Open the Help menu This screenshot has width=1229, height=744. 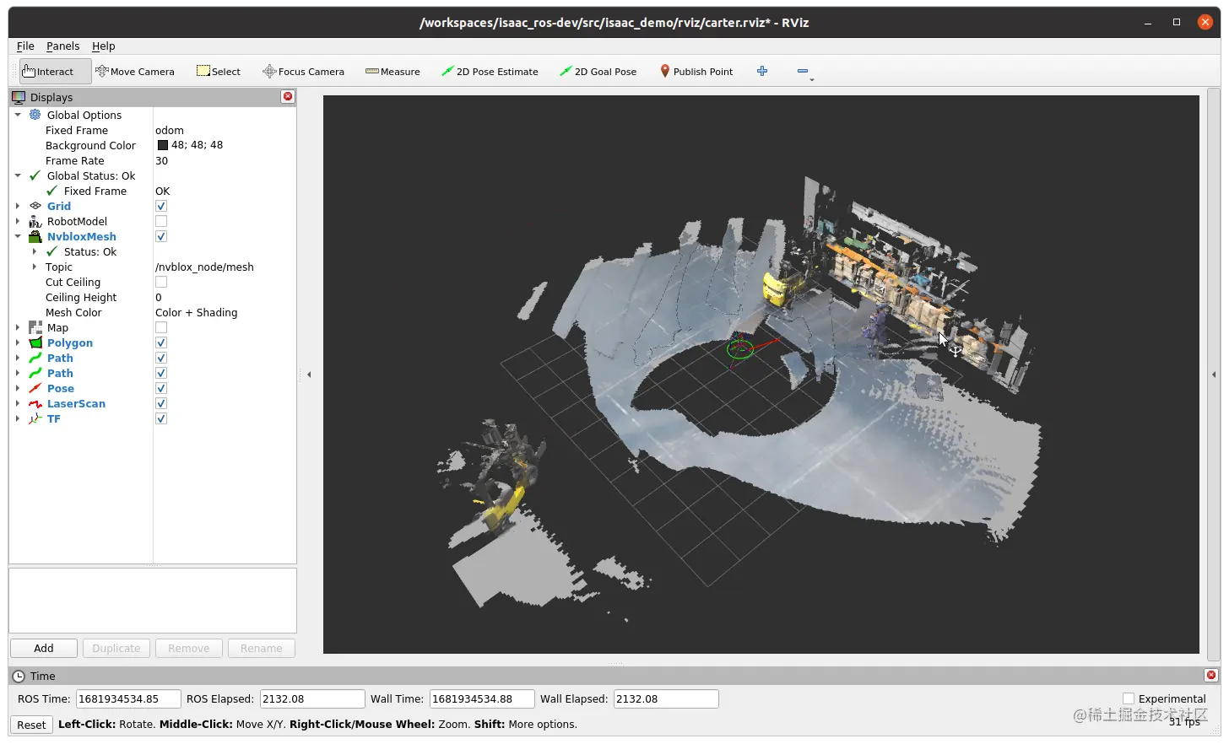(x=103, y=46)
